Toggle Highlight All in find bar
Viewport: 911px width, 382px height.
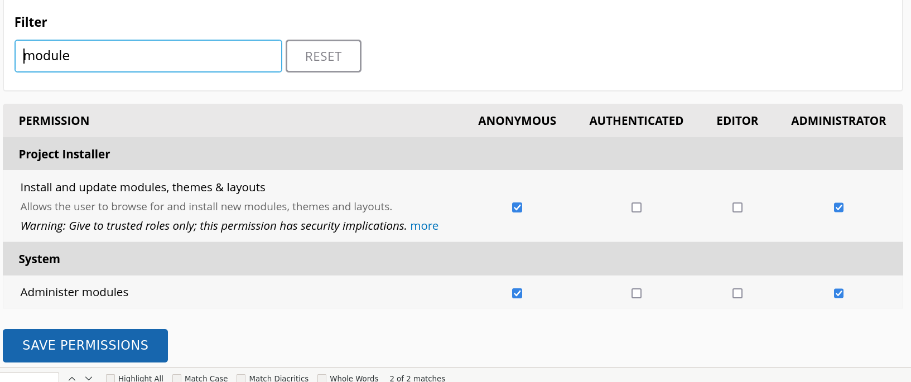pos(110,378)
